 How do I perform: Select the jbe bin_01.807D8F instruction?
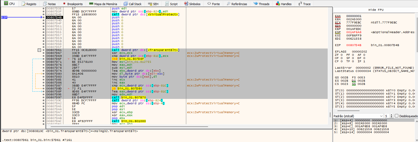point(128,59)
